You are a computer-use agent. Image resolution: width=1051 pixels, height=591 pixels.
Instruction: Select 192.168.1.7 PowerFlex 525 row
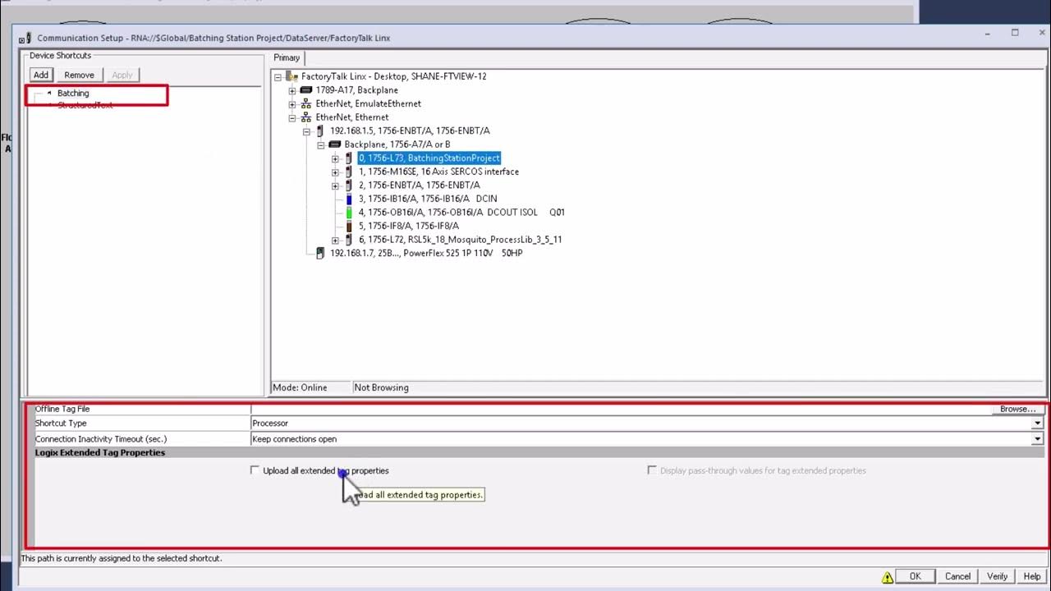click(x=426, y=254)
